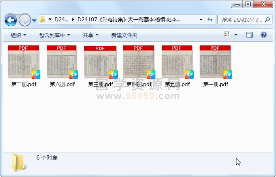
Task: Open the 组织 menu
Action: click(x=18, y=35)
